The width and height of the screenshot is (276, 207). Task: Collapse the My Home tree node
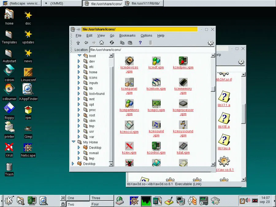click(74, 142)
